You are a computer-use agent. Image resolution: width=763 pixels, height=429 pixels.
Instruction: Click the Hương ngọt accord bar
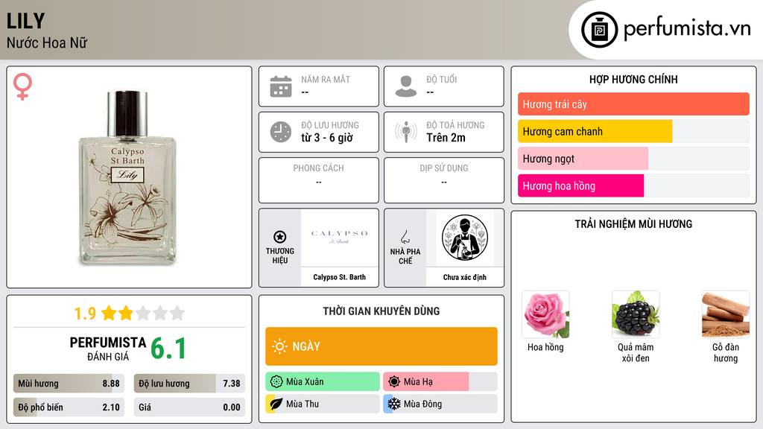click(633, 159)
